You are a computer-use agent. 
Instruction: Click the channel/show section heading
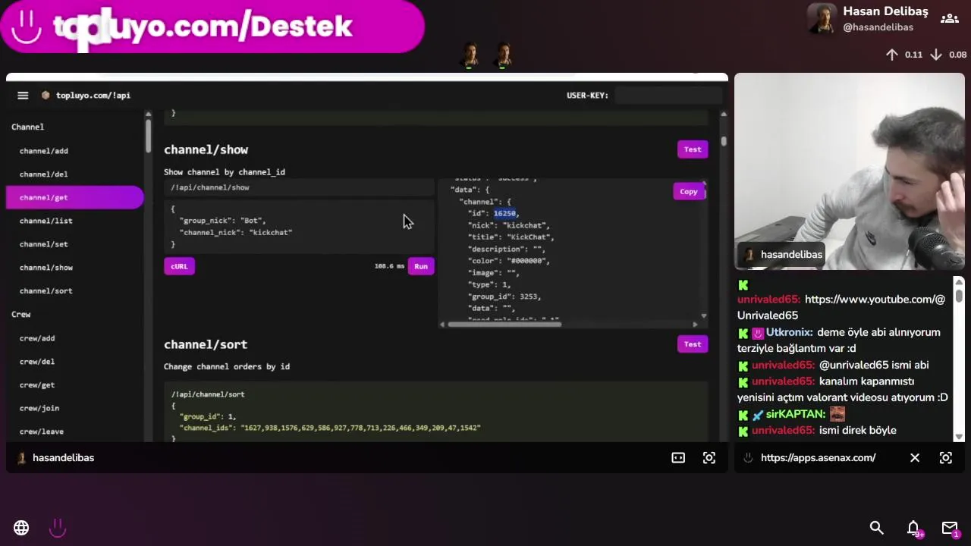coord(206,150)
